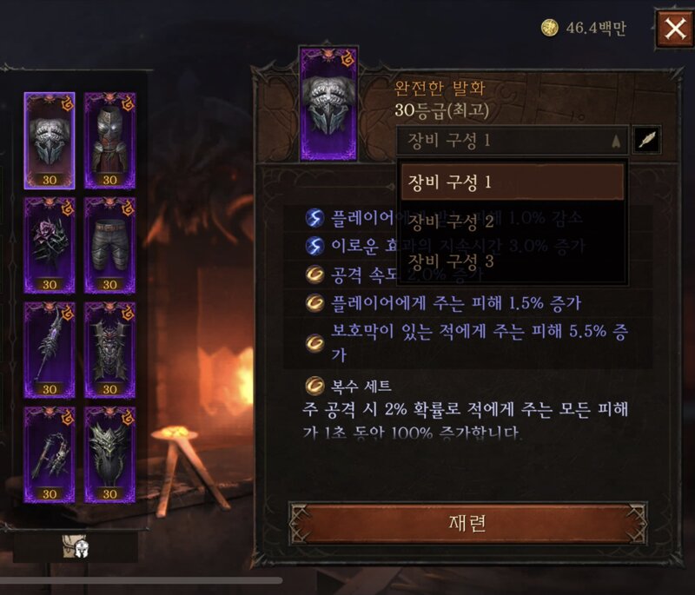695x595 pixels.
Task: Select the skull flail weapon item
Action: tap(50, 455)
